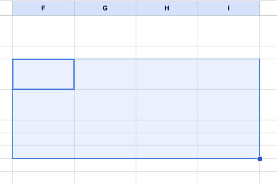The height and width of the screenshot is (183, 277).
Task: Select the first cell under the G header
Action: (x=105, y=31)
